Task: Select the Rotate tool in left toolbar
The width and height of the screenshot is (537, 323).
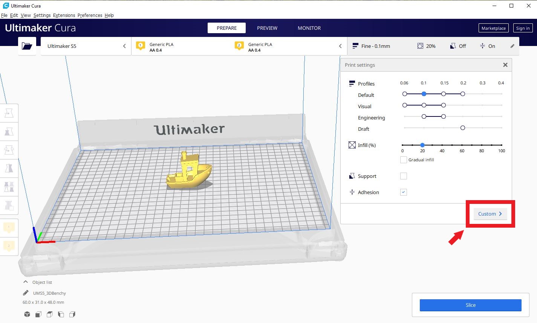Action: pos(9,150)
